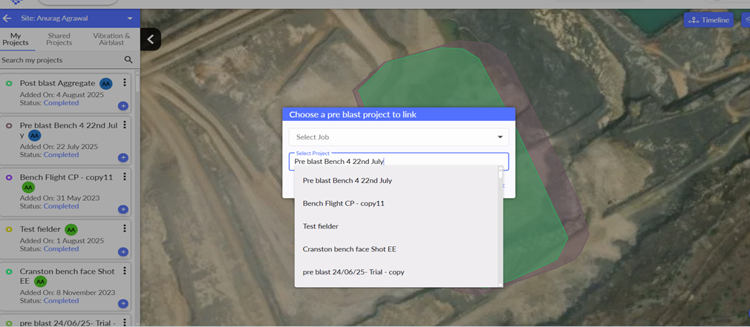Toggle Post blast Aggregate visibility circle
The image size is (750, 327).
9,84
